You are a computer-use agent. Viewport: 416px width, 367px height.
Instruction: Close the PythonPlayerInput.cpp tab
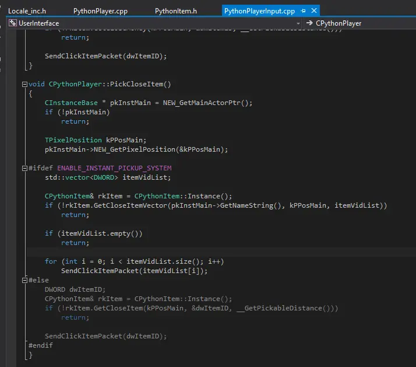coord(314,11)
